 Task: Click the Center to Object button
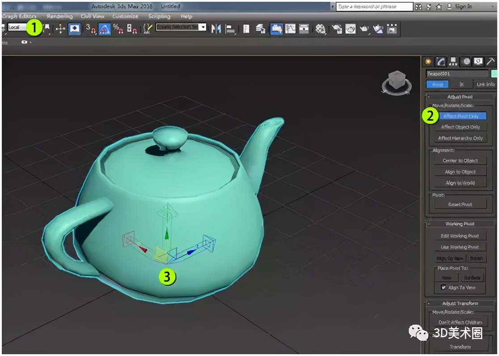tap(461, 161)
